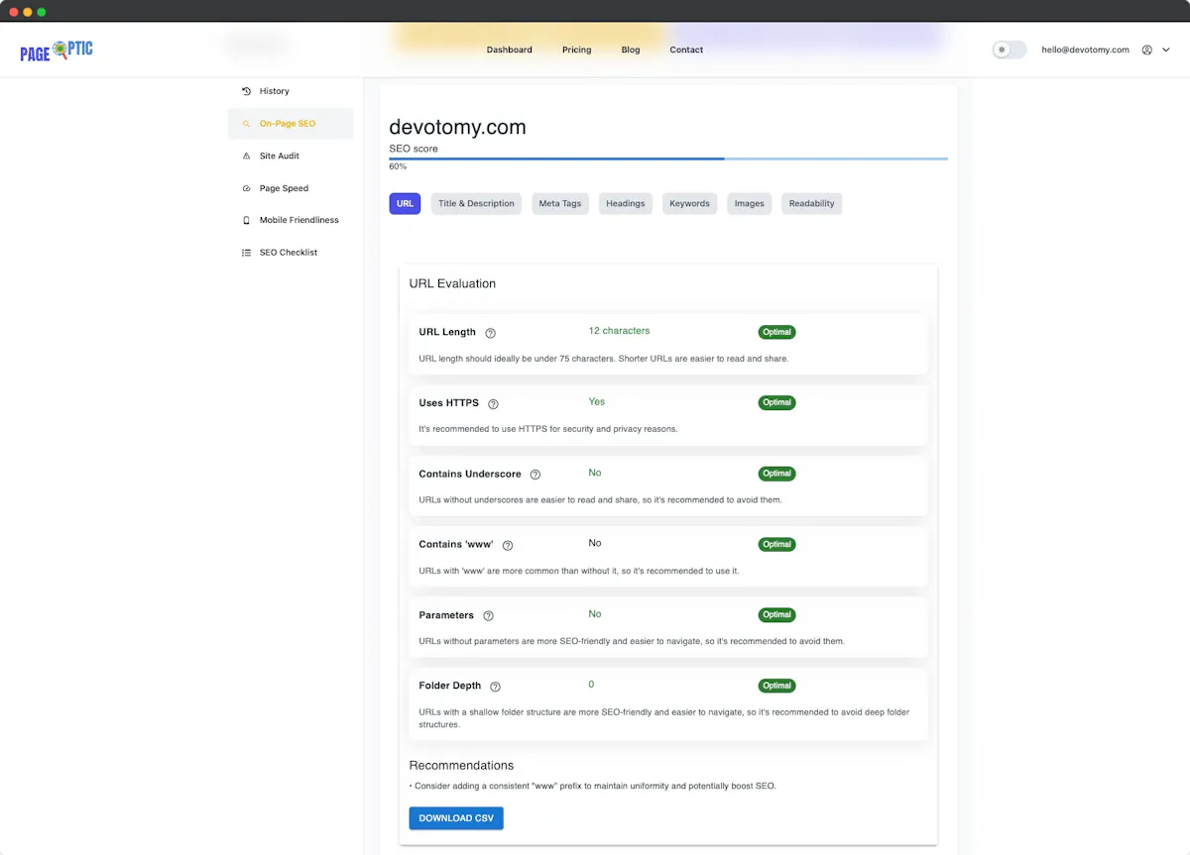Switch to the Title & Description tab
Screen dimensions: 1190x855
476,204
